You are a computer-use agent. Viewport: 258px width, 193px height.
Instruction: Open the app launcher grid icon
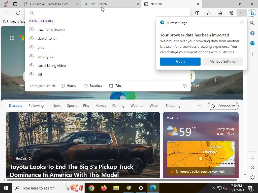pos(12,38)
